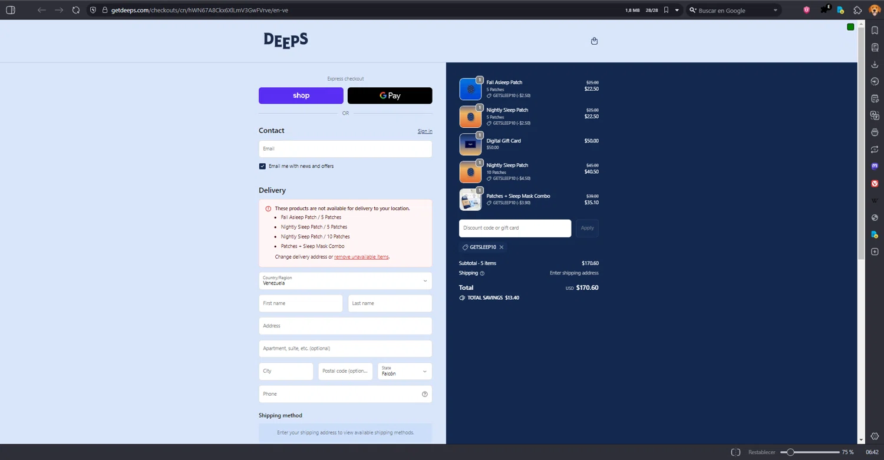Apply the discount code button

pos(587,228)
